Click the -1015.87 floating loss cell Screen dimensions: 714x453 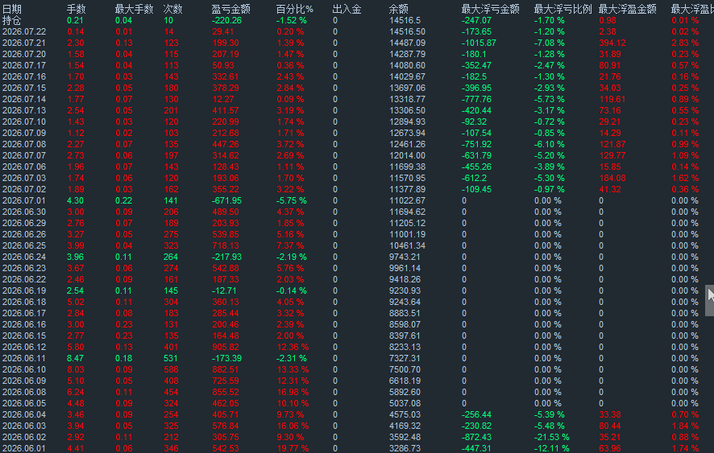479,43
